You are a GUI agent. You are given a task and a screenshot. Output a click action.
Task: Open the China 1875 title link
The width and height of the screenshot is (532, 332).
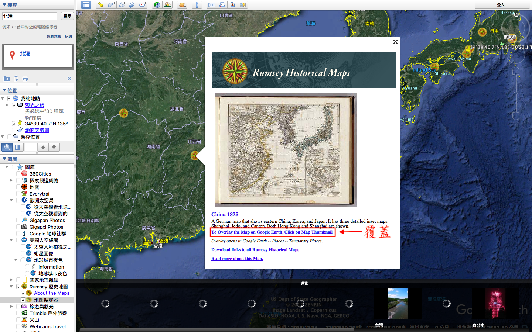click(x=225, y=214)
